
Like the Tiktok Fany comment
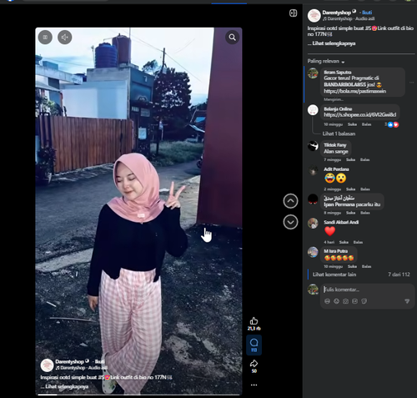click(x=350, y=159)
